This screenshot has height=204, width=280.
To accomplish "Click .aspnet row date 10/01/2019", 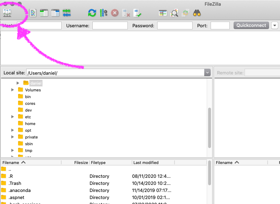I will [151, 197].
